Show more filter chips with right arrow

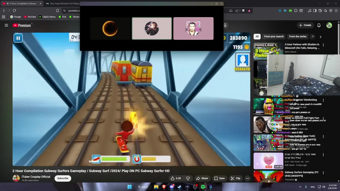click(320, 37)
